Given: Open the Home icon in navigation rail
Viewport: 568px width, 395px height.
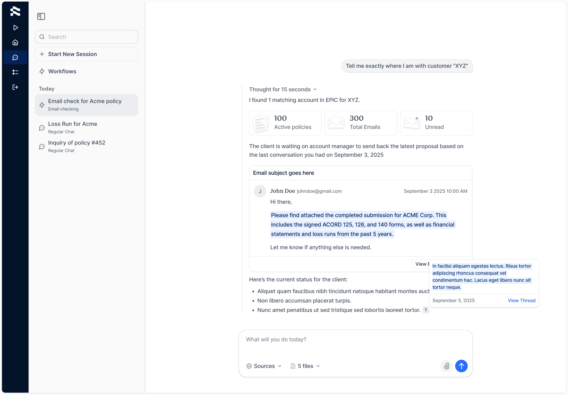Looking at the screenshot, I should click(x=15, y=42).
